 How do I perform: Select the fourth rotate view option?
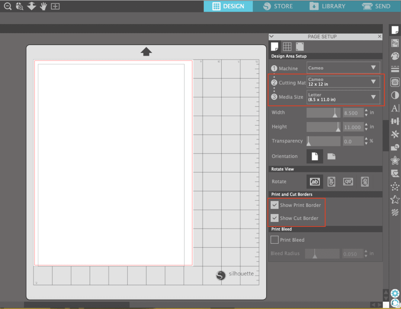[365, 182]
